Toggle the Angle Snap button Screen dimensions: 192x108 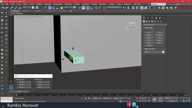[92, 8]
